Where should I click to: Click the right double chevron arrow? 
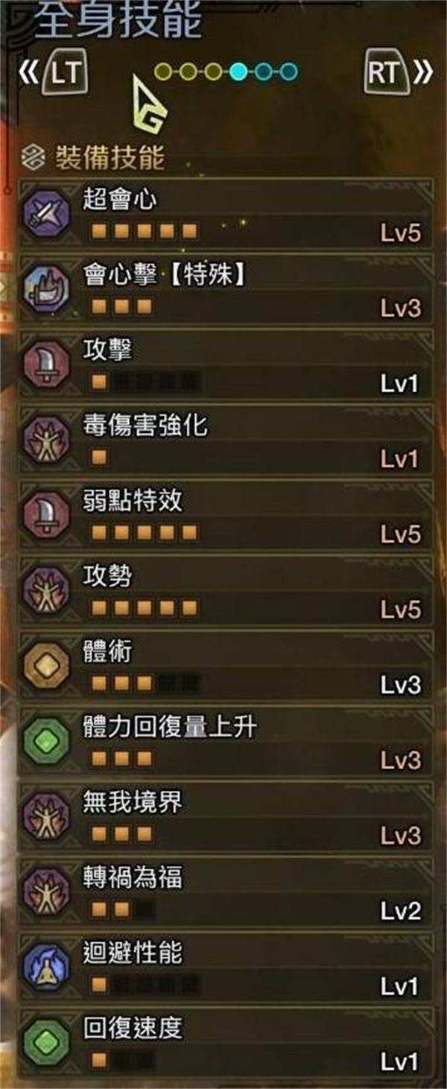click(x=423, y=72)
